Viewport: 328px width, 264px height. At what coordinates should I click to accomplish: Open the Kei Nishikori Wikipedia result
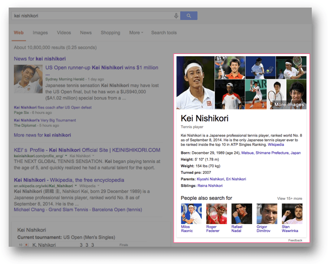[x=69, y=180]
